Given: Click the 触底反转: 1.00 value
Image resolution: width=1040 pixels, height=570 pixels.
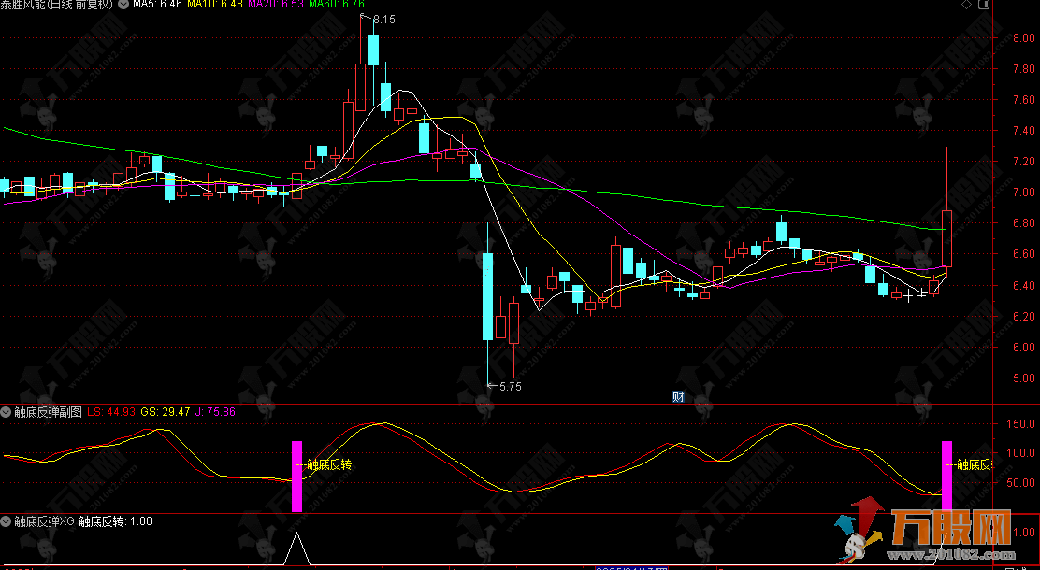Looking at the screenshot, I should pyautogui.click(x=115, y=521).
